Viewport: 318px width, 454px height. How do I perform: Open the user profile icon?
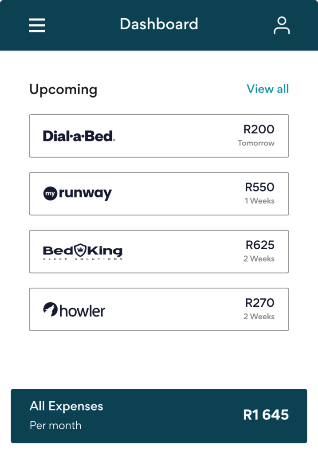[282, 25]
